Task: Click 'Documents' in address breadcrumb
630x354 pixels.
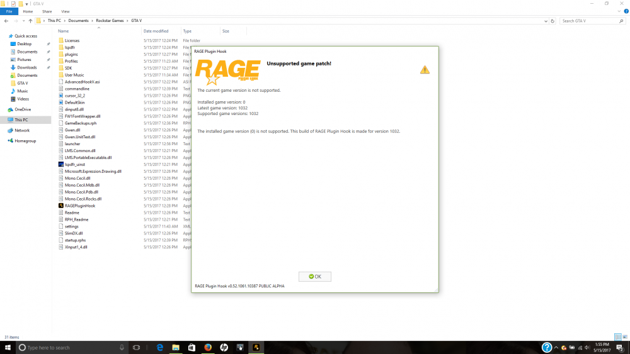Action: (x=78, y=21)
